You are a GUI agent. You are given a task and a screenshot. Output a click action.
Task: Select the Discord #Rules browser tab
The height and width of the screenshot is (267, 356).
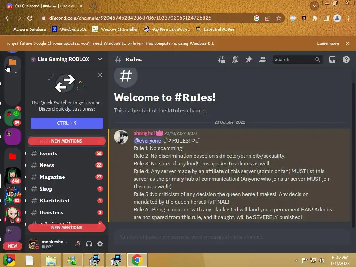point(44,6)
